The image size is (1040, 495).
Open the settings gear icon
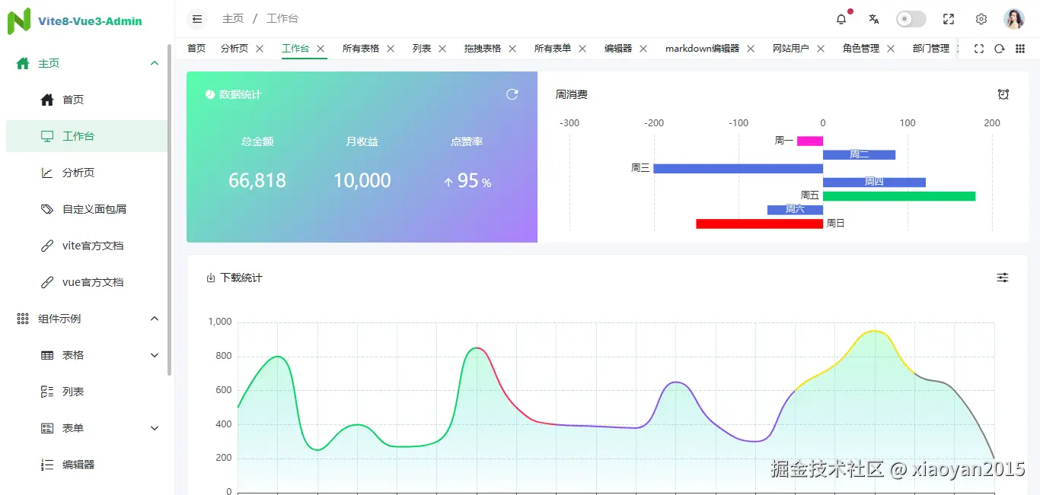point(981,19)
